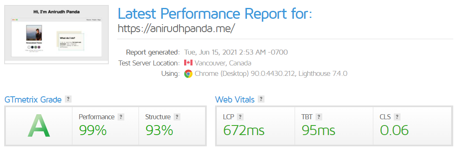Click the Canada flag icon
Screen dimensions: 457x153
188,63
